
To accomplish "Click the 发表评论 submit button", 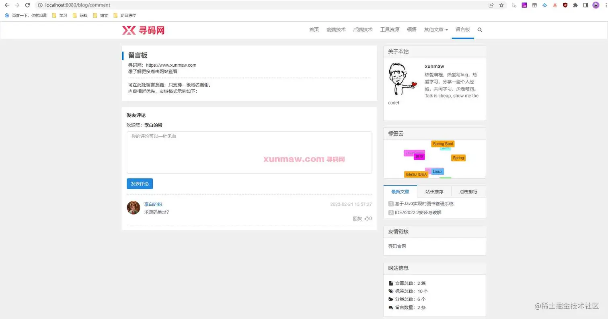I will [x=140, y=184].
